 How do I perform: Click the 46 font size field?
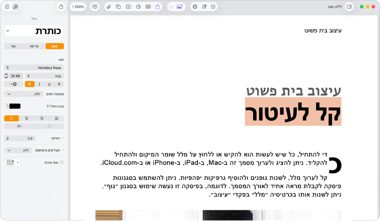coord(16,76)
